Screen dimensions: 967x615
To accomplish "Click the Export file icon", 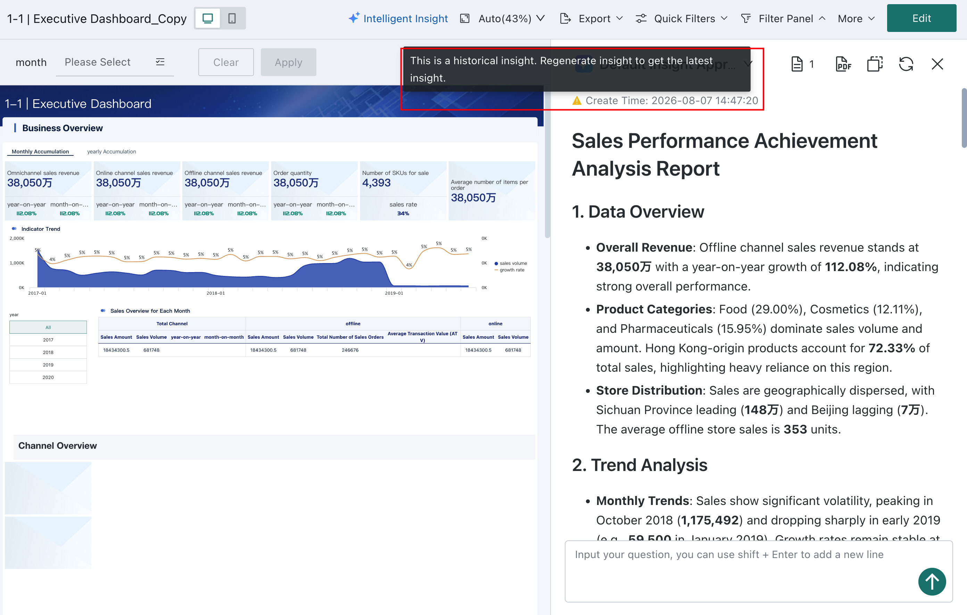I will (565, 18).
